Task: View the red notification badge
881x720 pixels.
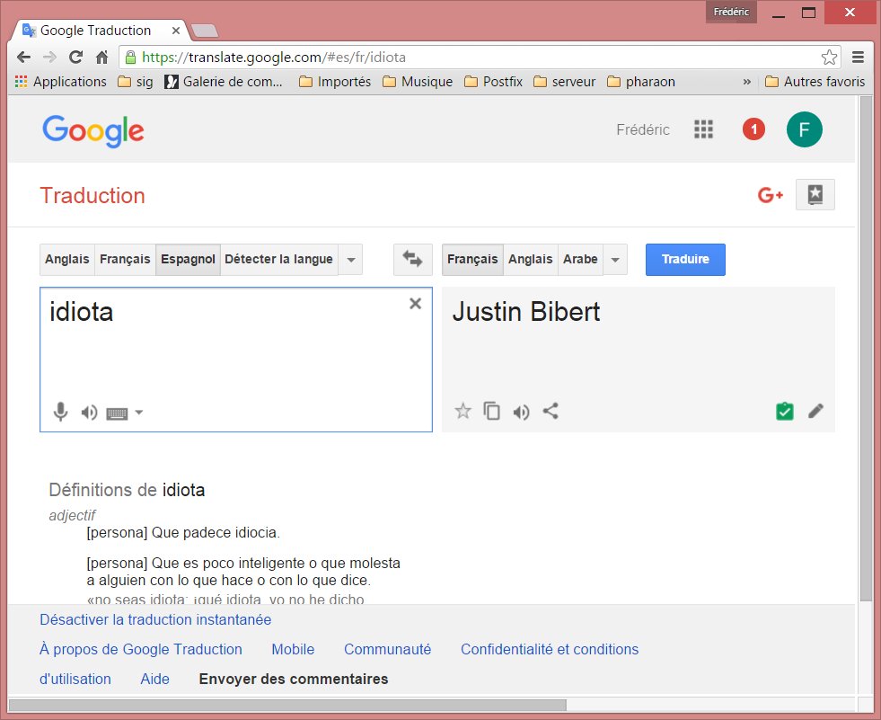Action: click(753, 129)
